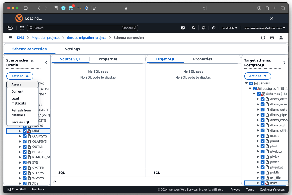The height and width of the screenshot is (195, 292).
Task: Uncheck the oracle target schema checkbox
Action: tap(263, 136)
